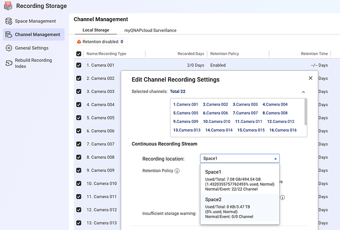The width and height of the screenshot is (340, 230).
Task: Click the selected channels list scrollbar
Action: pos(305,111)
